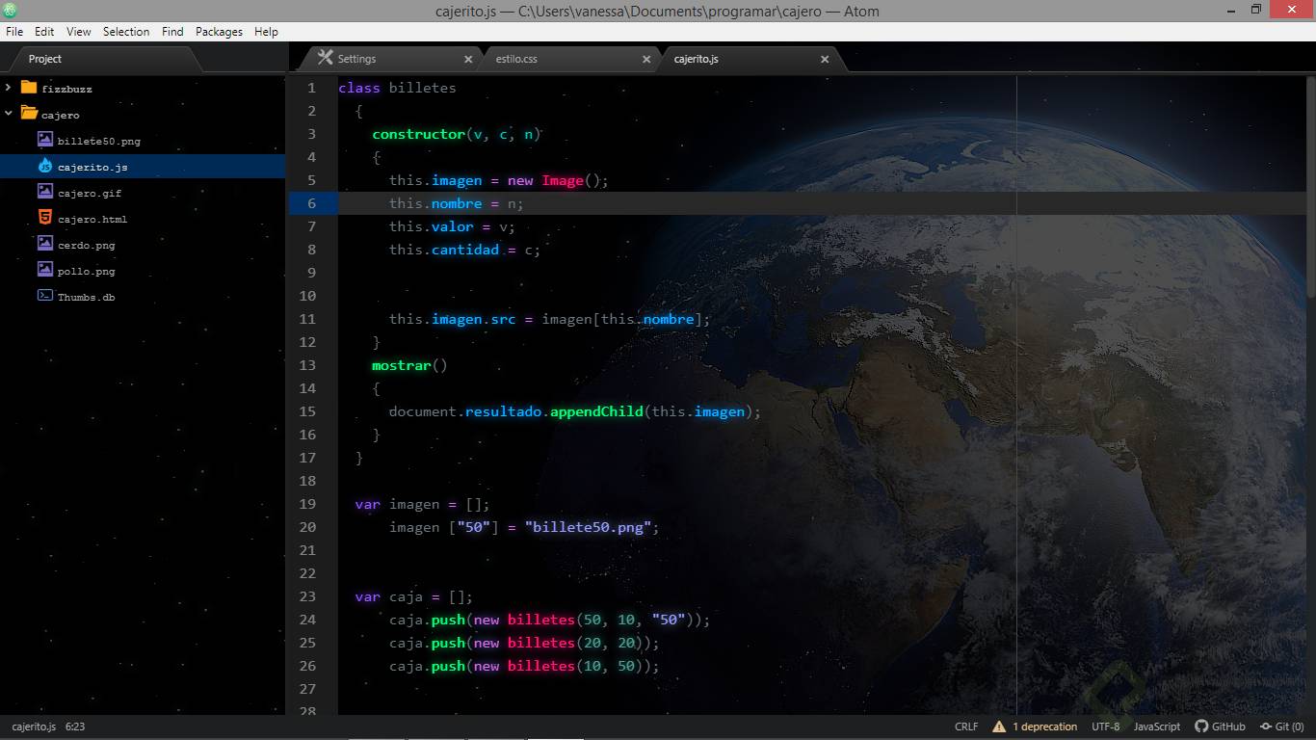Close the estilo.css tab

(x=646, y=59)
